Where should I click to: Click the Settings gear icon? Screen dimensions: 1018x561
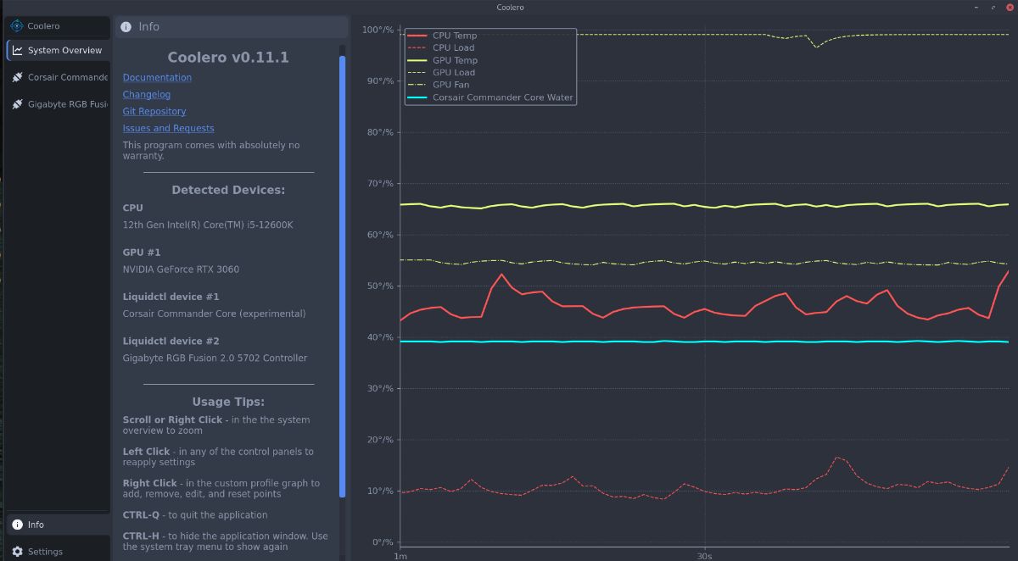(18, 552)
